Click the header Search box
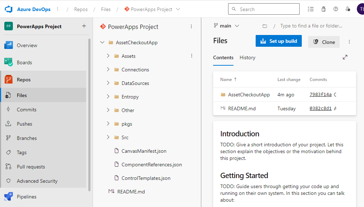This screenshot has width=364, height=207. pyautogui.click(x=264, y=9)
